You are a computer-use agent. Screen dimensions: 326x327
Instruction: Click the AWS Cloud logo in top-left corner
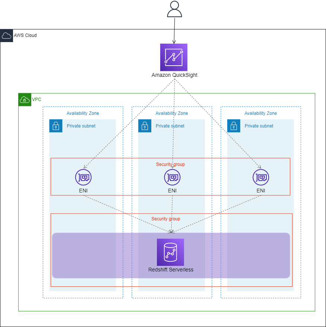(x=6, y=35)
